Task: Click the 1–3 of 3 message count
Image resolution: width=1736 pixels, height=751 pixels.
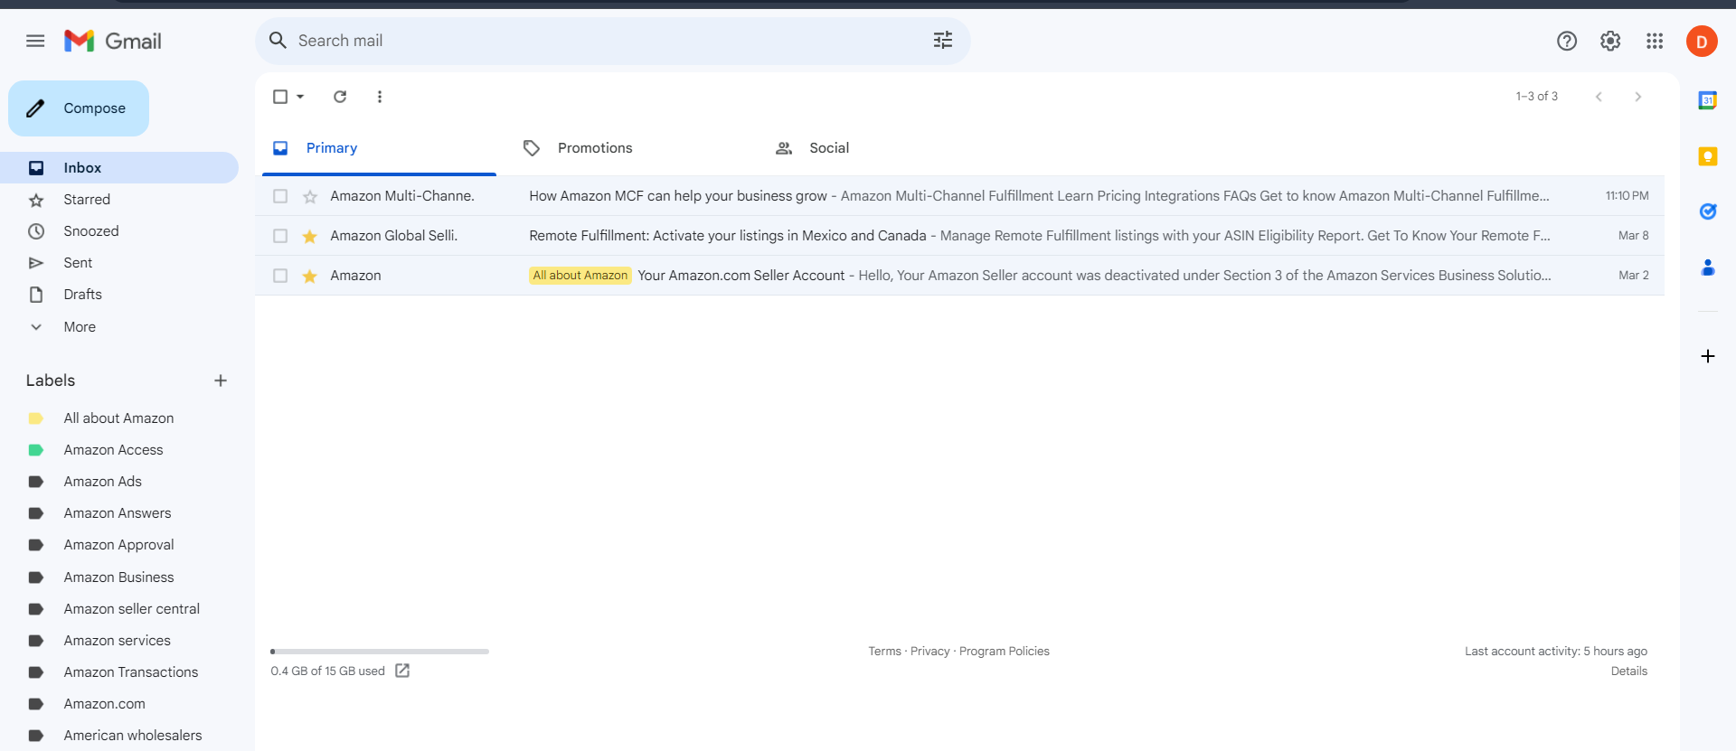Action: (1536, 97)
